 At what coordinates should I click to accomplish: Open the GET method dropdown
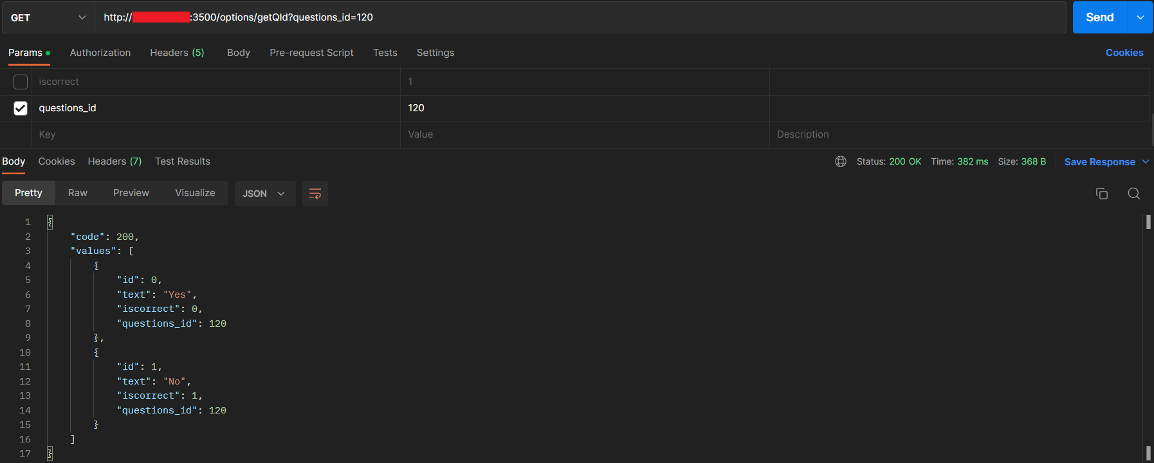pyautogui.click(x=48, y=17)
